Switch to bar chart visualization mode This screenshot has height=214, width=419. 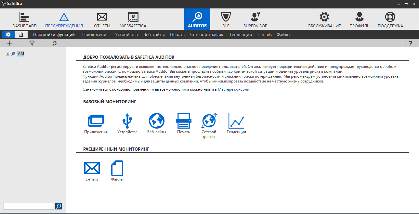(21, 34)
